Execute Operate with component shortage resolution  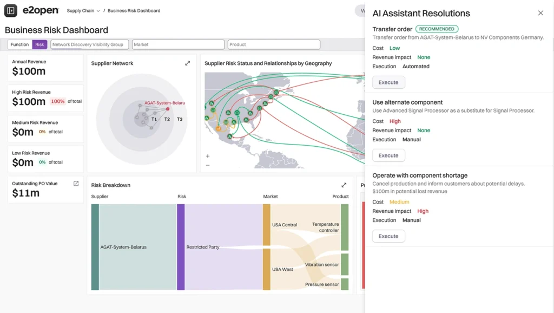tap(388, 236)
